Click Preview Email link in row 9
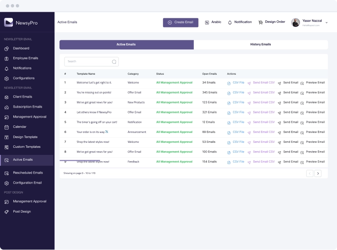337x250 pixels. pyautogui.click(x=315, y=162)
